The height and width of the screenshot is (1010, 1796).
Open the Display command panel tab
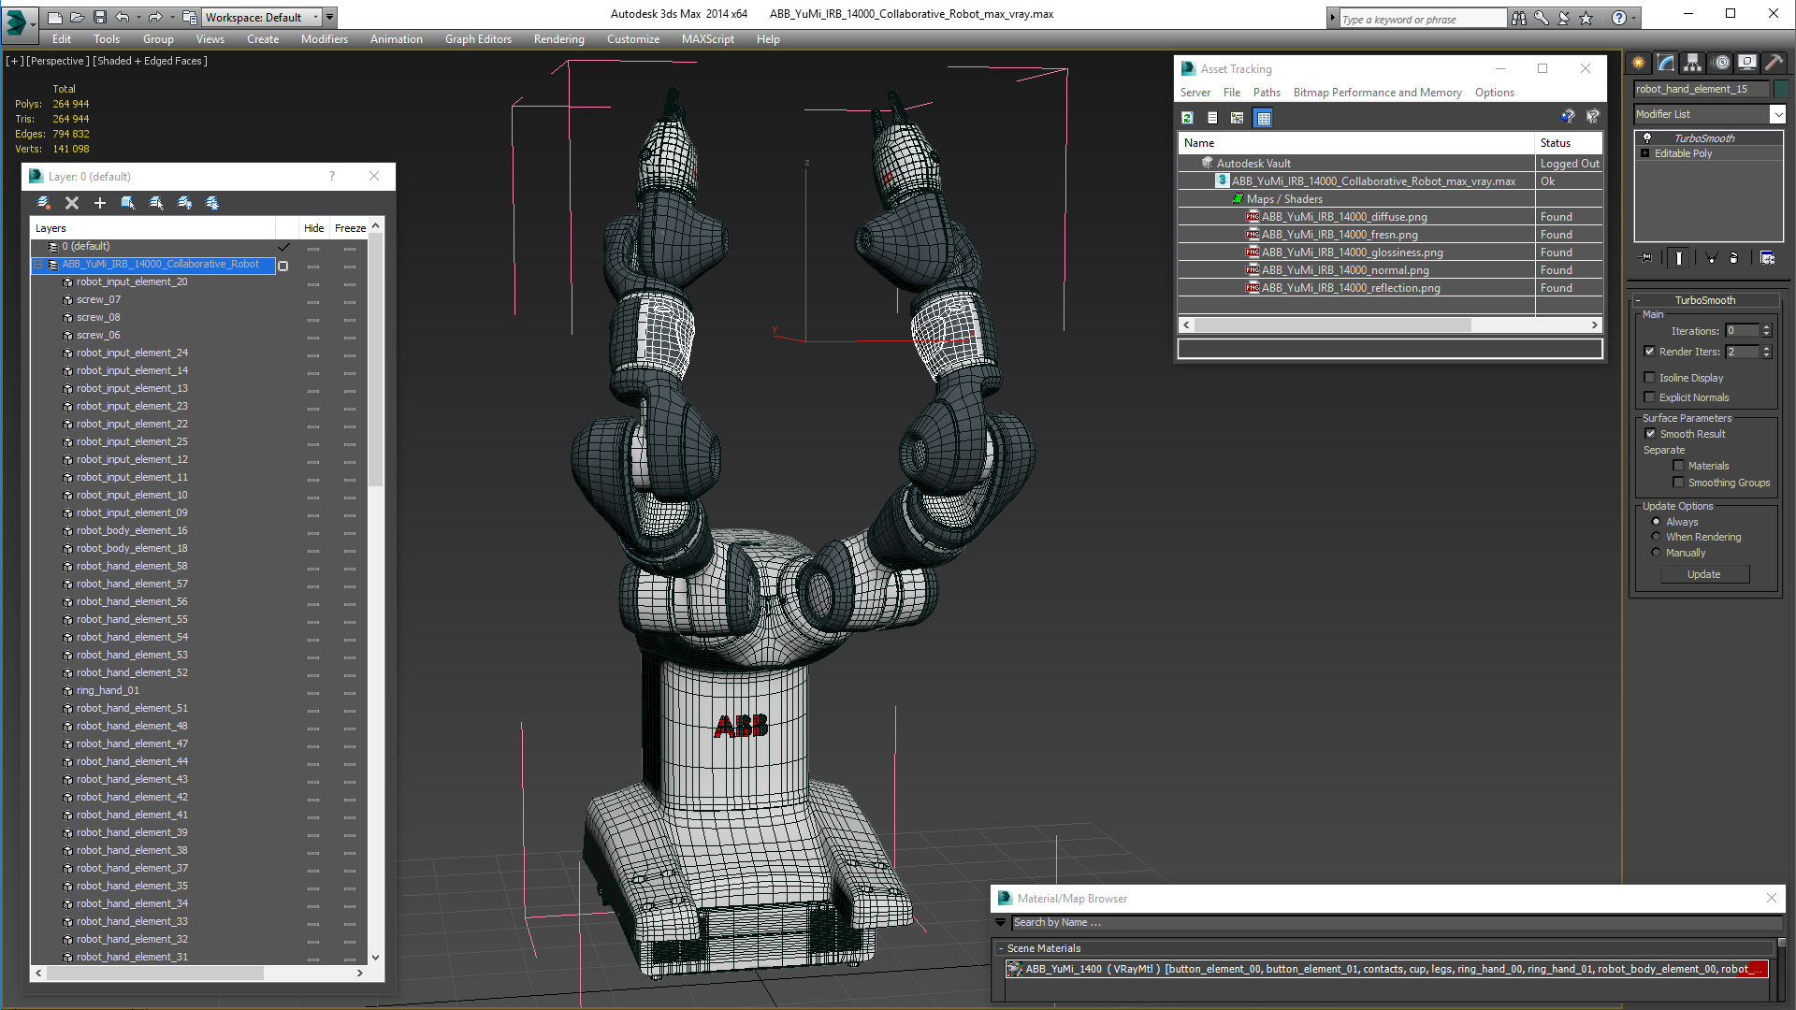(x=1747, y=63)
